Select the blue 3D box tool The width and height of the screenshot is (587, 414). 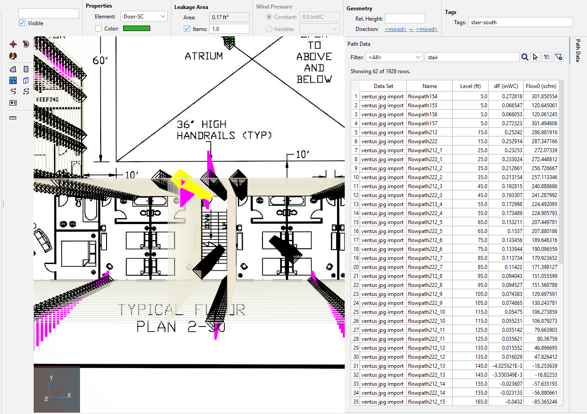[26, 80]
